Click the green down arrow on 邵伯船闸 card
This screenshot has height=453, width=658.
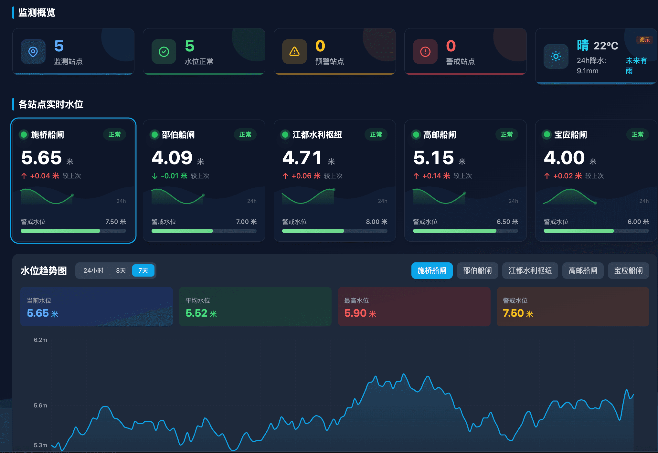tap(155, 176)
